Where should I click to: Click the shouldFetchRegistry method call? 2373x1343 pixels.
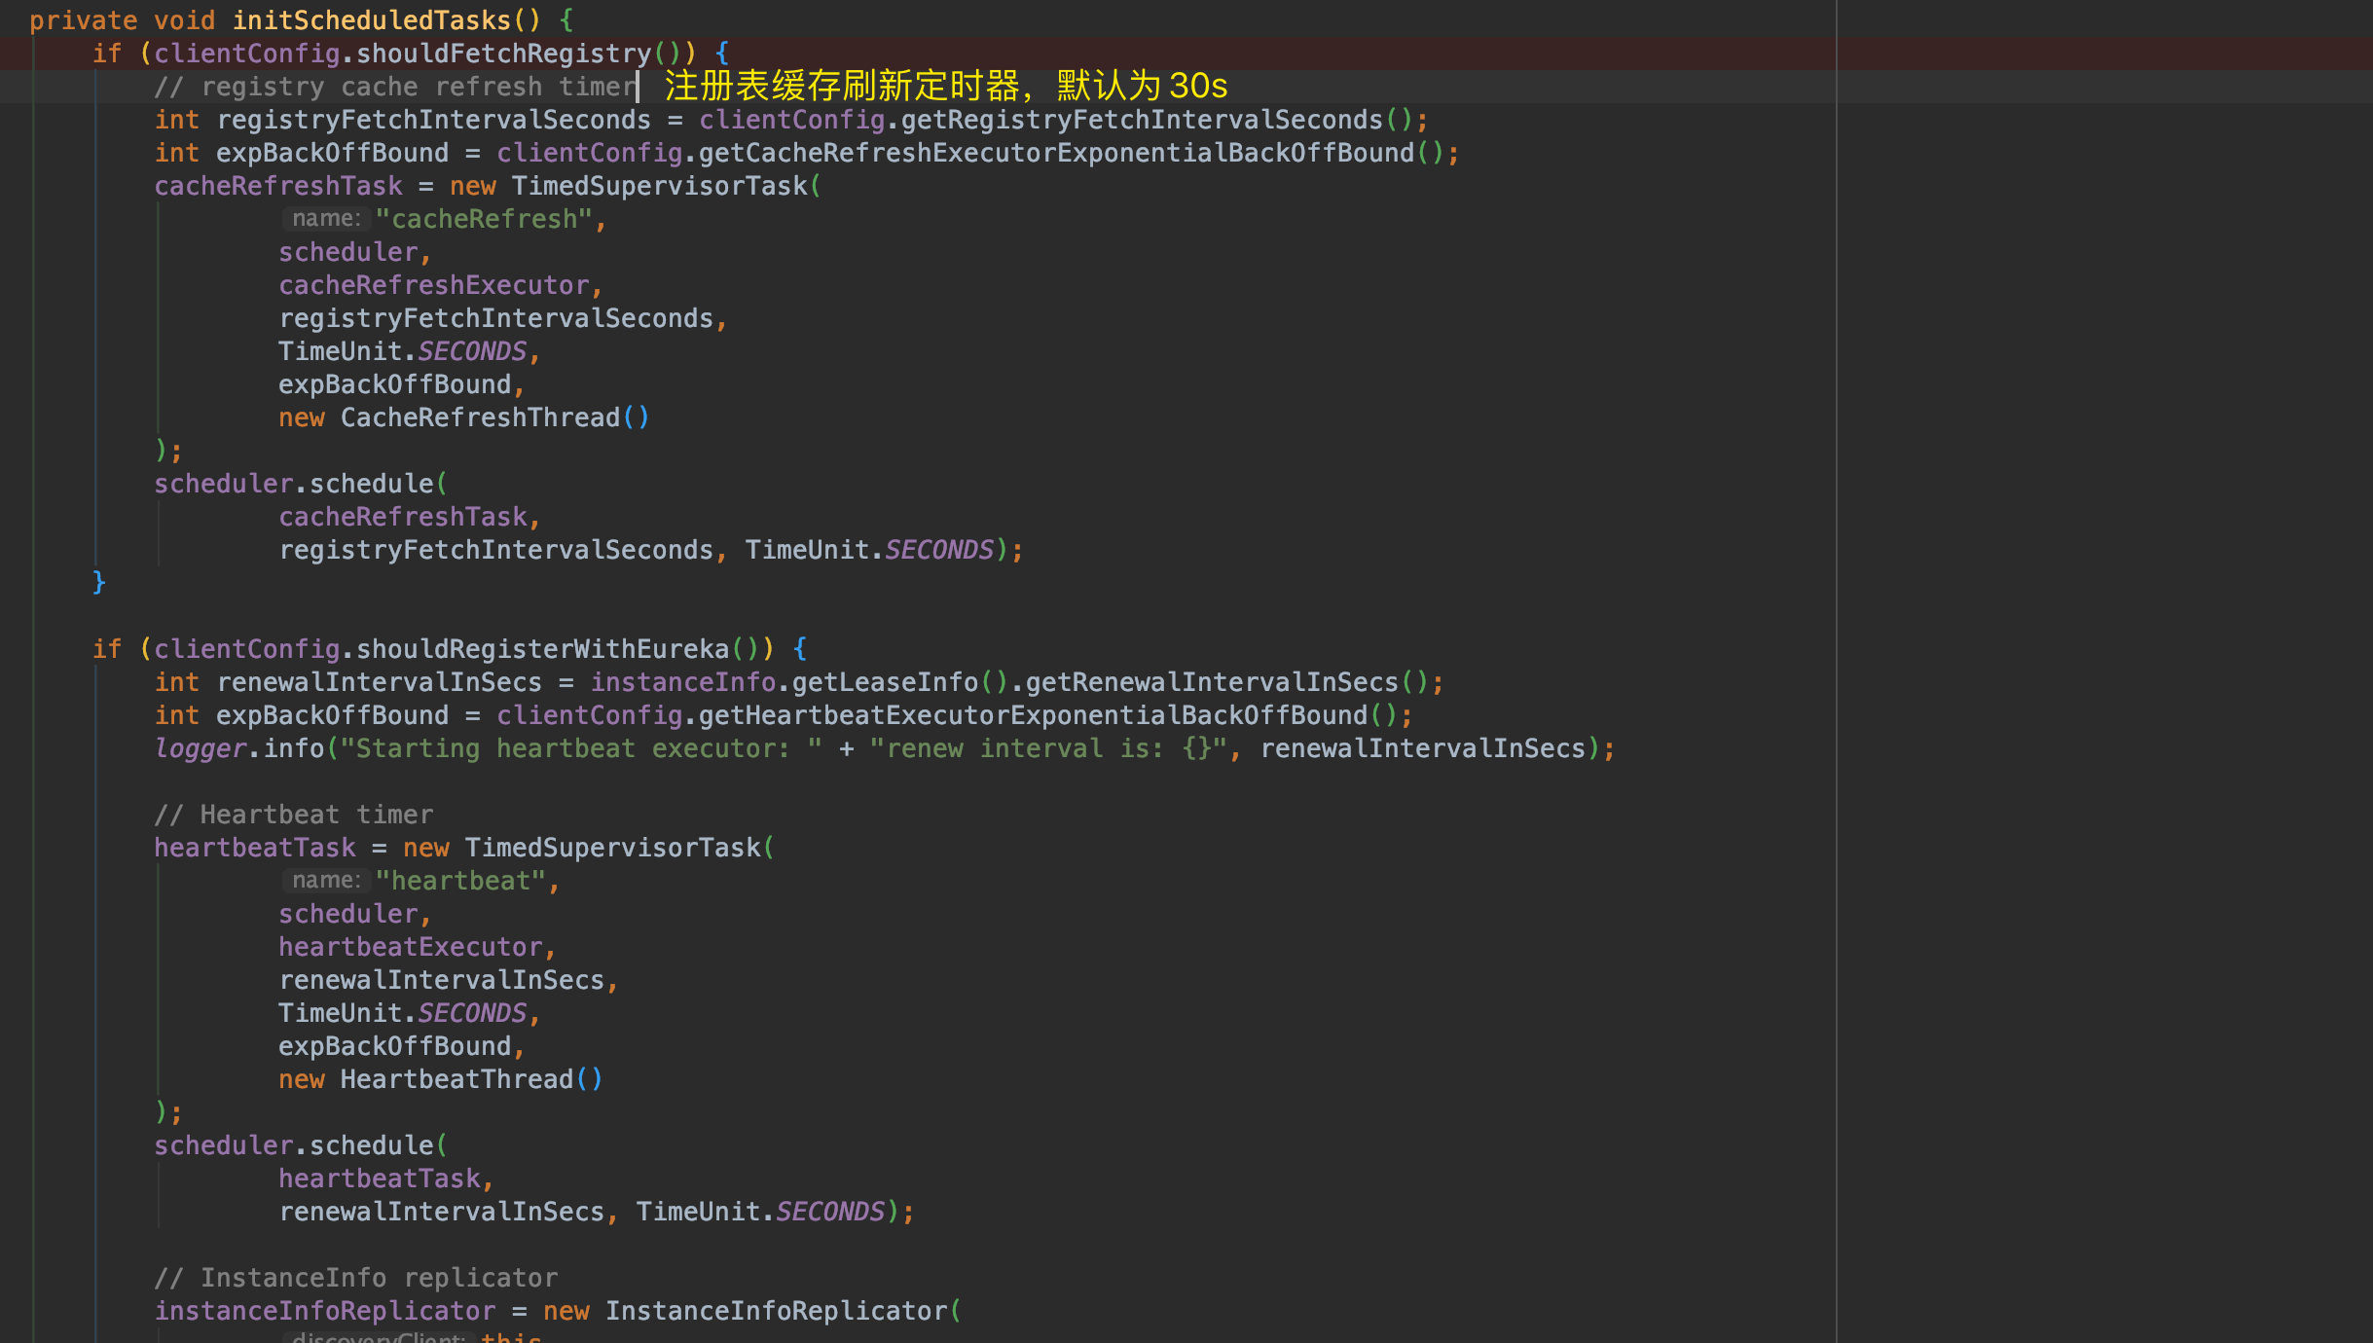pos(503,53)
